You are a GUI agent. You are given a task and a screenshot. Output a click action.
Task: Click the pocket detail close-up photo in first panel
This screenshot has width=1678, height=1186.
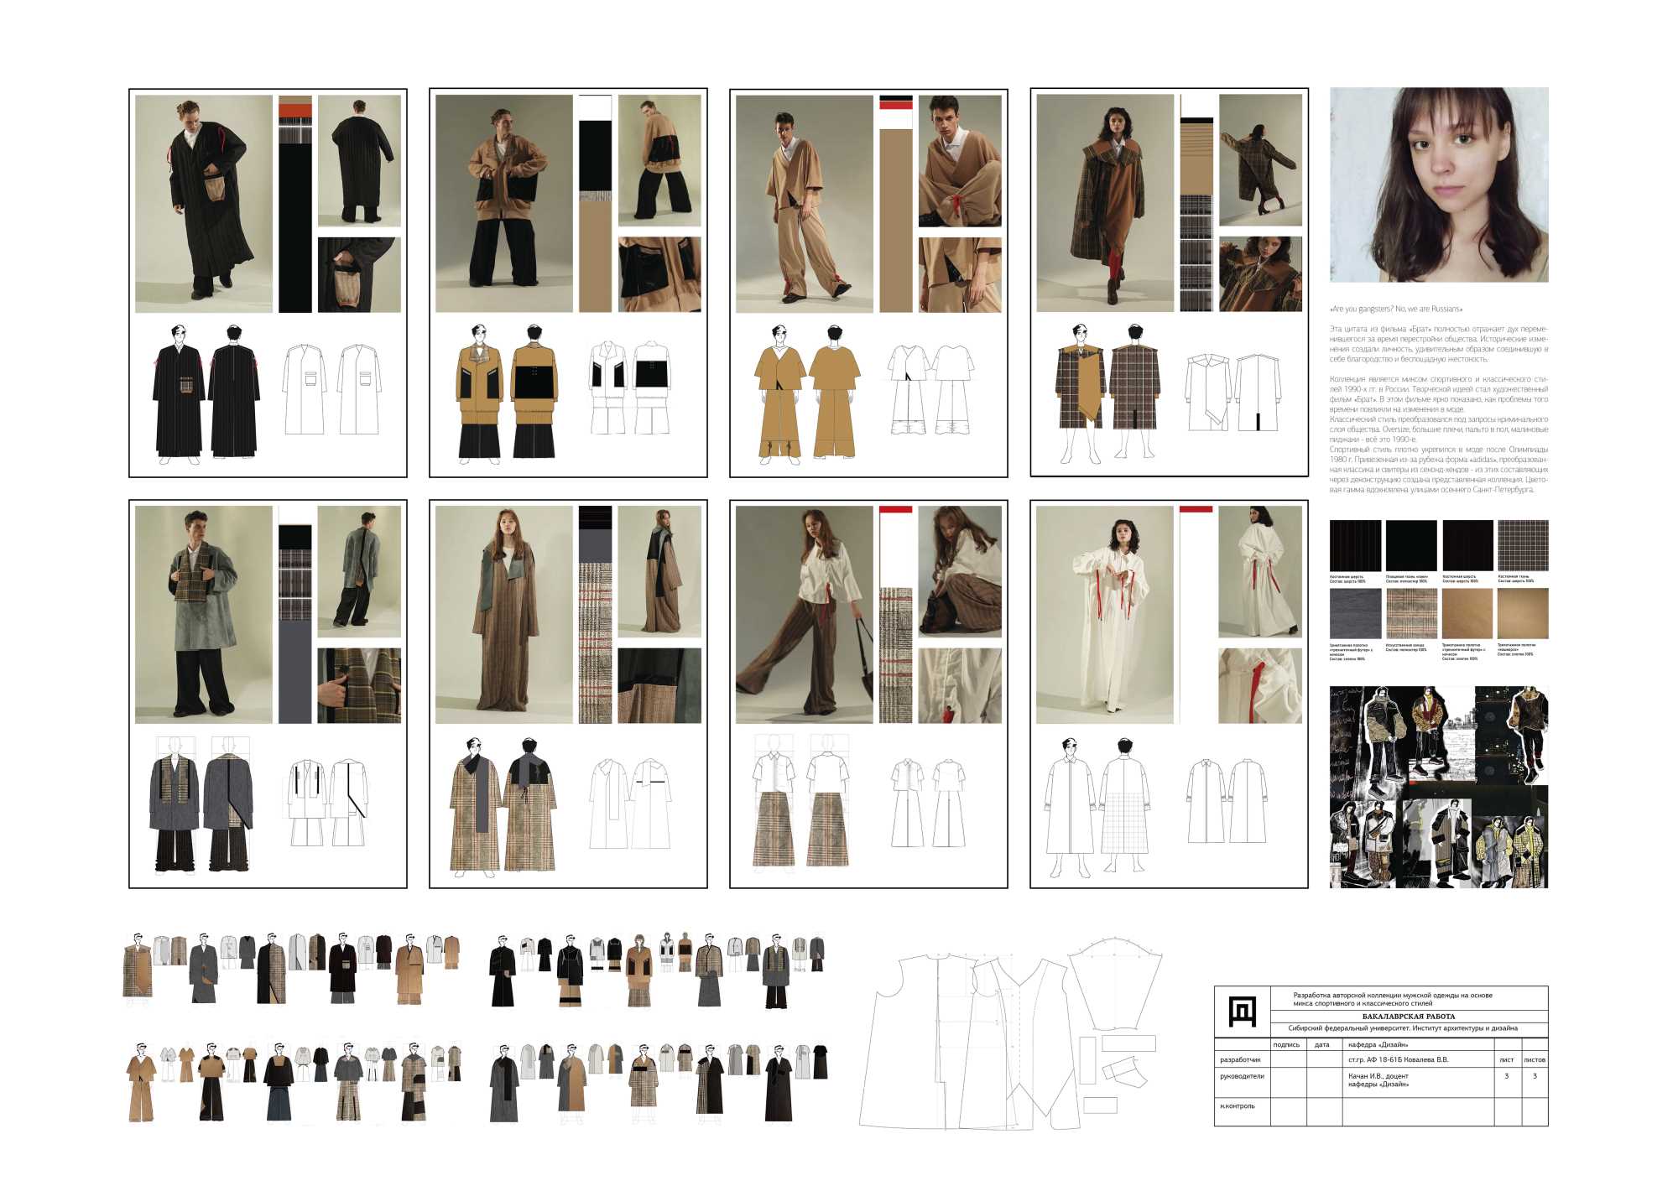(359, 274)
